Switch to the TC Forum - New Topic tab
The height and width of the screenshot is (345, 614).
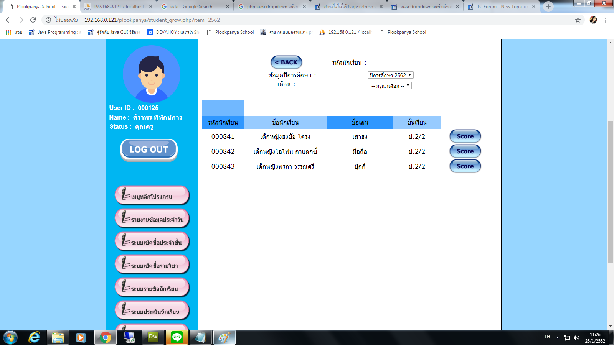coord(502,7)
